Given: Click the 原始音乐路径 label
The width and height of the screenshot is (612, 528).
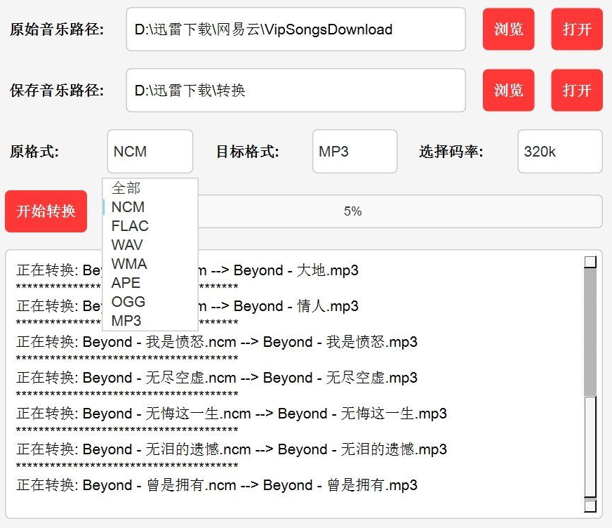Looking at the screenshot, I should pos(57,29).
